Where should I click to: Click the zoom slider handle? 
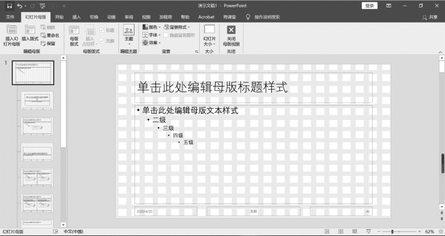(392, 232)
